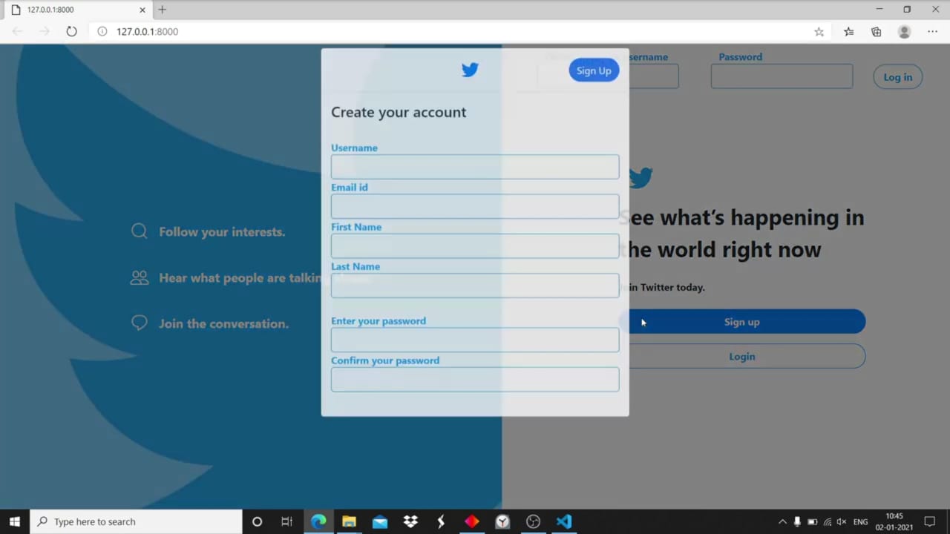The width and height of the screenshot is (950, 534).
Task: Select the 127.0.0.1:8000 browser tab
Action: tap(78, 10)
